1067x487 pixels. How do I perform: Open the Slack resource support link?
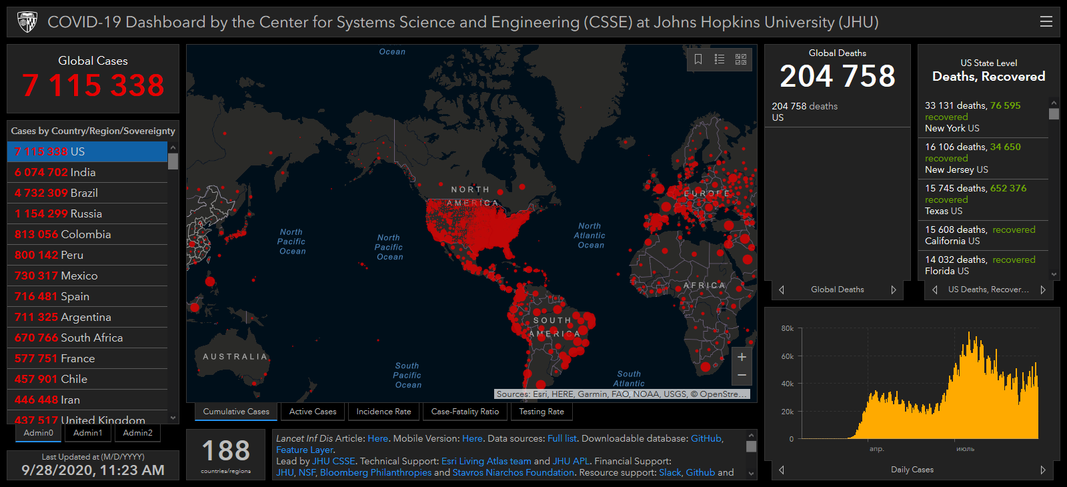670,472
